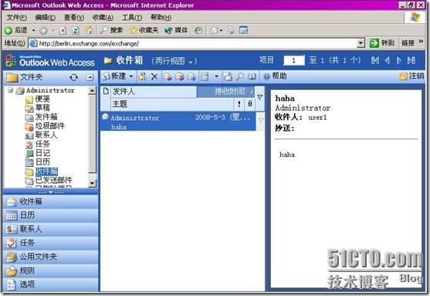Open the 收藏(A) menu
The width and height of the screenshot is (430, 296).
coord(103,18)
